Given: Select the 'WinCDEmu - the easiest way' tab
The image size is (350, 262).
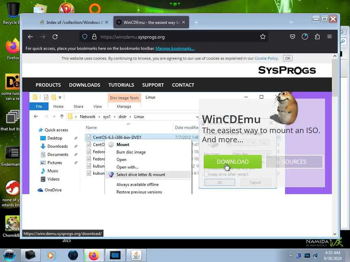Looking at the screenshot, I should click(151, 22).
